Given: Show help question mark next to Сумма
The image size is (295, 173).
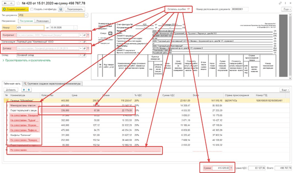Looking at the screenshot, I should 231,168.
